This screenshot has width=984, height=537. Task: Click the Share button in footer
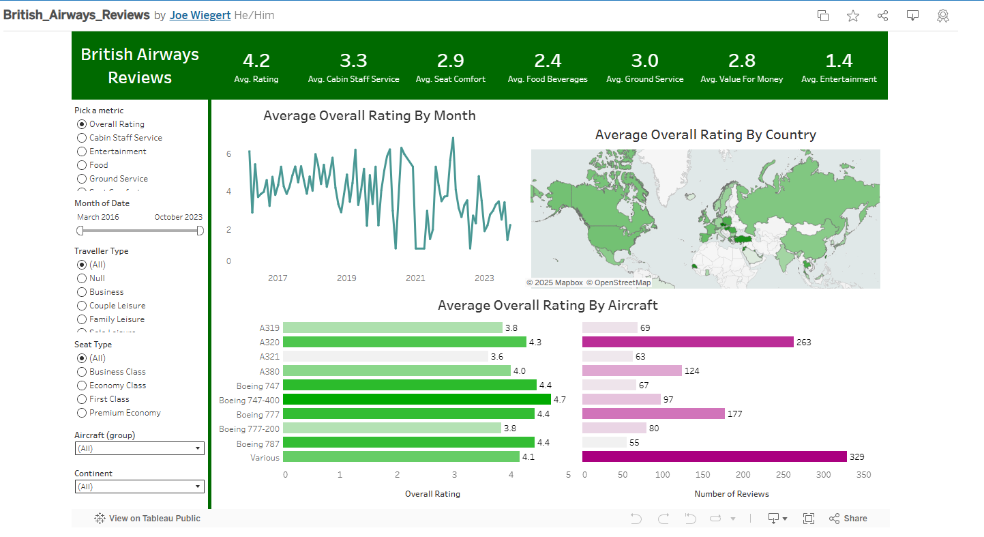point(848,519)
